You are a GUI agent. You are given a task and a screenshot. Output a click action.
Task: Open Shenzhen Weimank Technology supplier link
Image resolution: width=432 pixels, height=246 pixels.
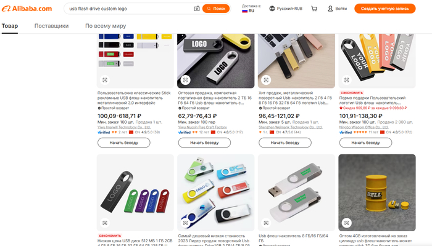click(x=291, y=127)
